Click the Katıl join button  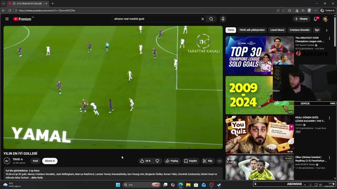(x=35, y=161)
